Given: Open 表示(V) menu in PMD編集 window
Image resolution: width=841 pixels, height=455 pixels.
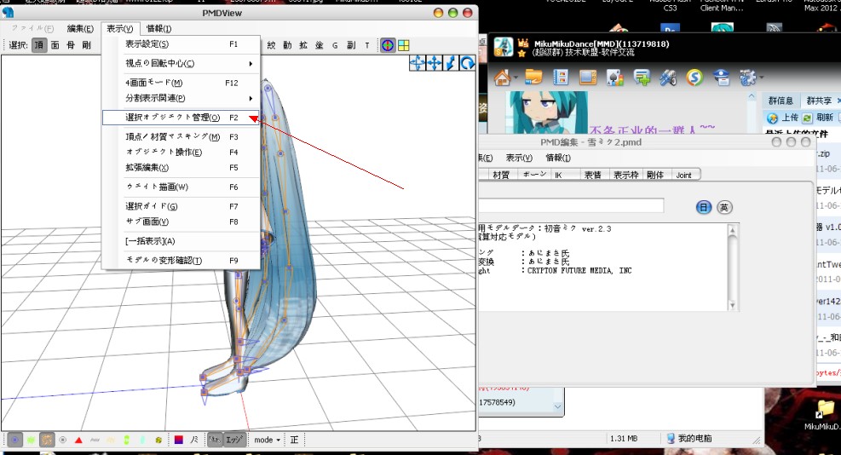Looking at the screenshot, I should 519,158.
